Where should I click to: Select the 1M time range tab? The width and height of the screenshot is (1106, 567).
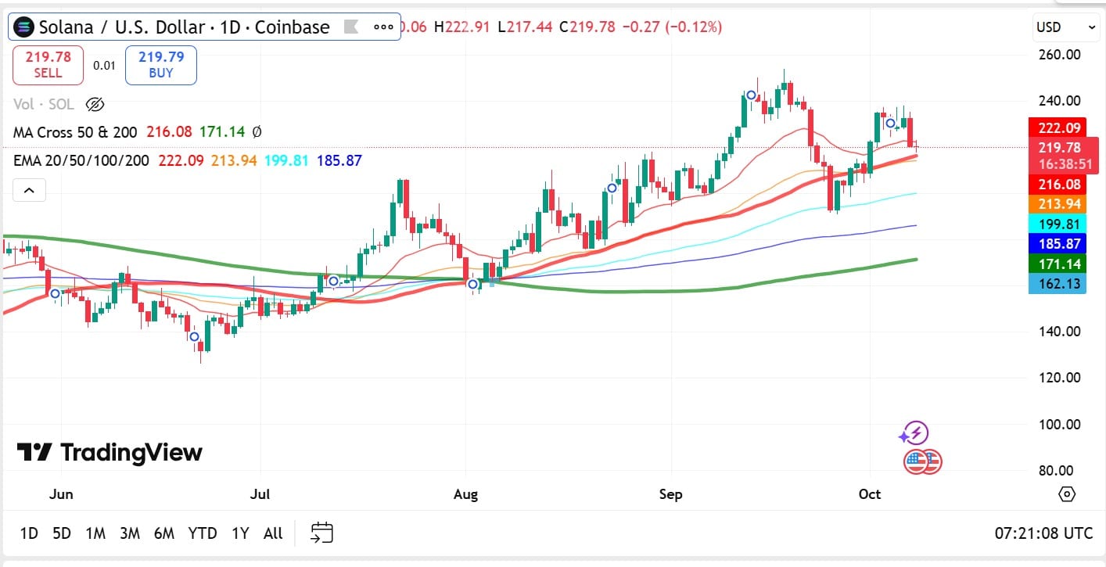[x=95, y=533]
